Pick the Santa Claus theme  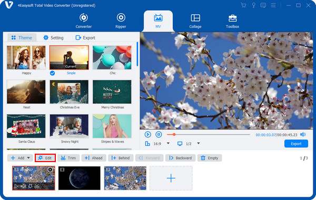[26, 126]
